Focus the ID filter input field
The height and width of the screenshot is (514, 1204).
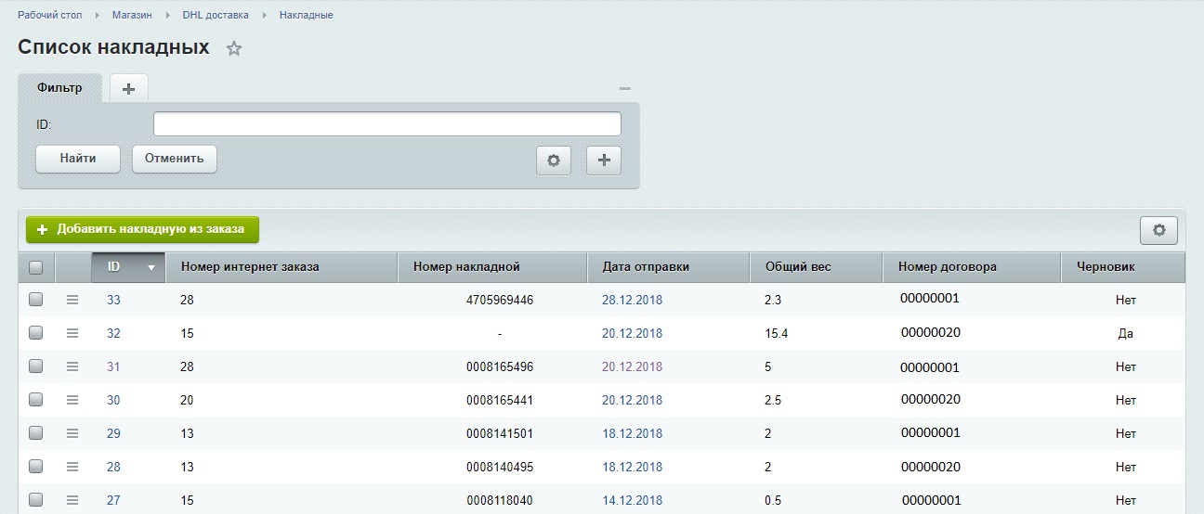(x=386, y=123)
